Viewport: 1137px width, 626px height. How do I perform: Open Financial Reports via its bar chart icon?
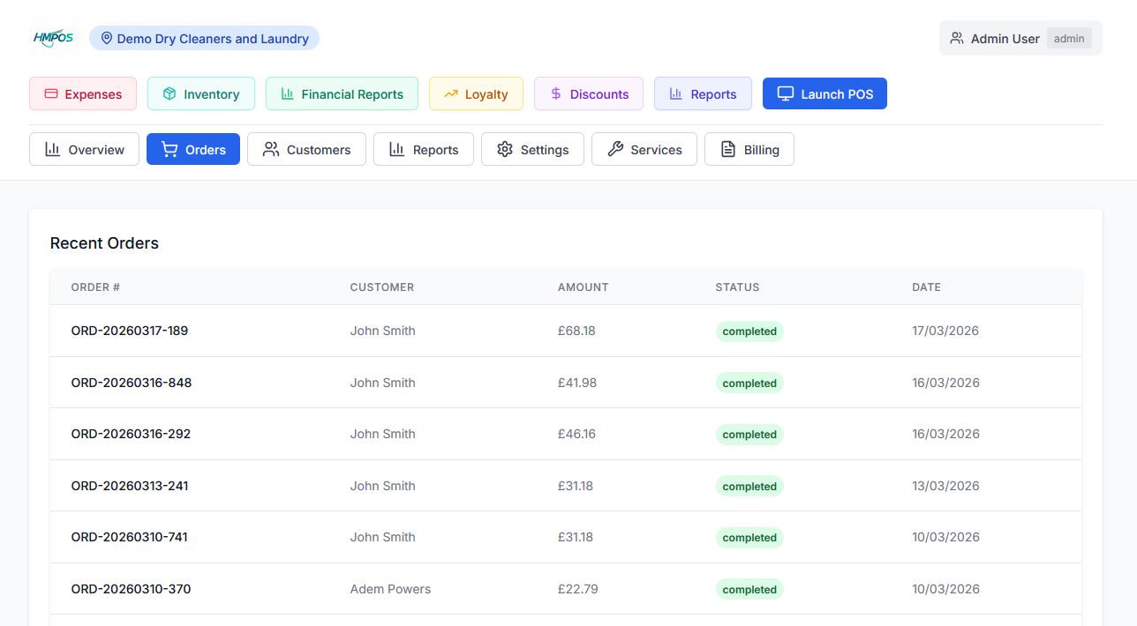tap(287, 94)
